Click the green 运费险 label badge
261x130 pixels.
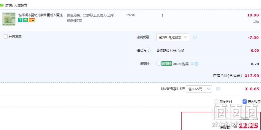(166, 64)
